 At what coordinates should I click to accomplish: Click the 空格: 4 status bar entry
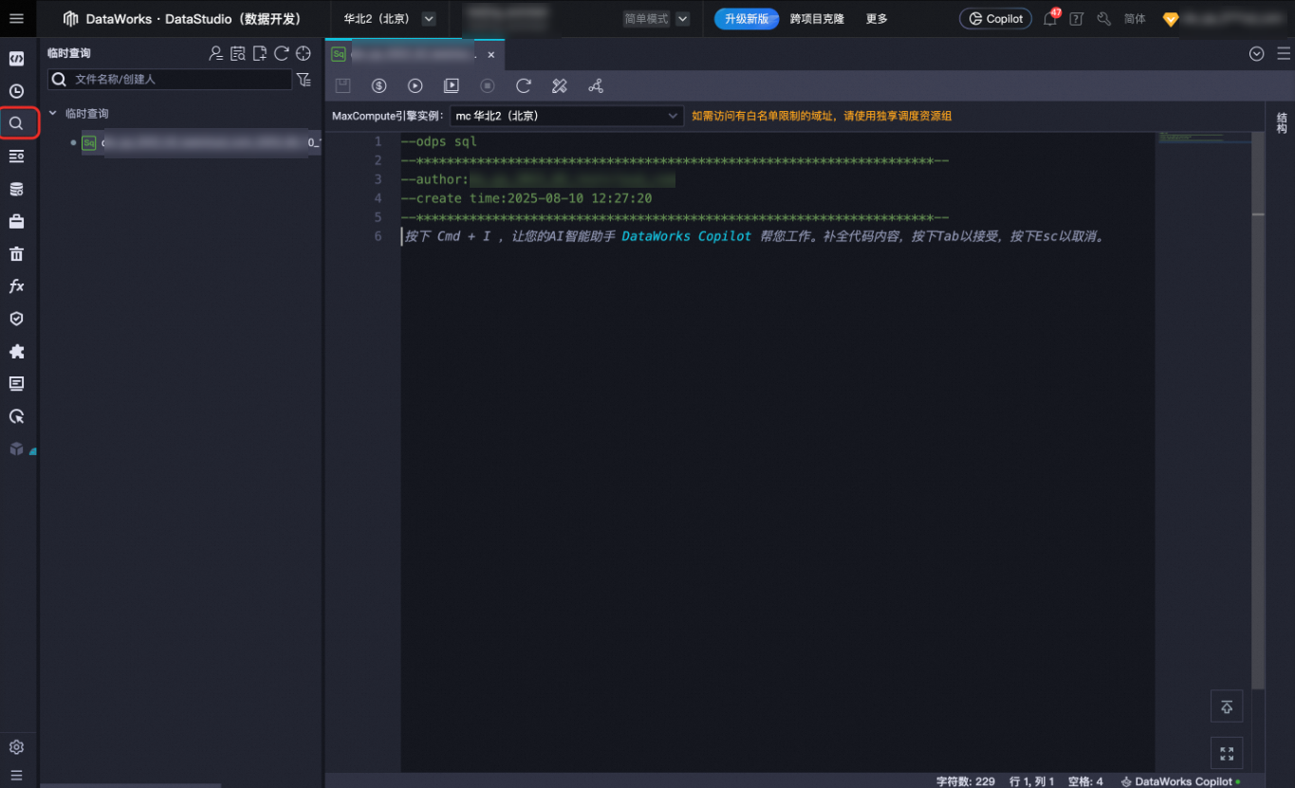coord(1085,781)
